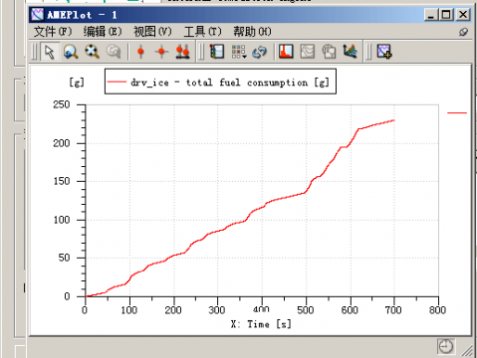This screenshot has height=358, width=477.
Task: Click the 3D colored plot icon
Action: point(350,52)
